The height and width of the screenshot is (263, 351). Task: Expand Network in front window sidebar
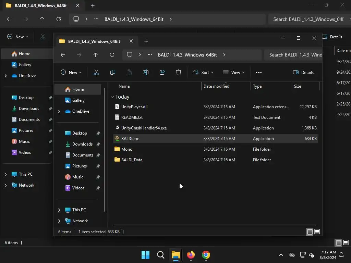[59, 221]
